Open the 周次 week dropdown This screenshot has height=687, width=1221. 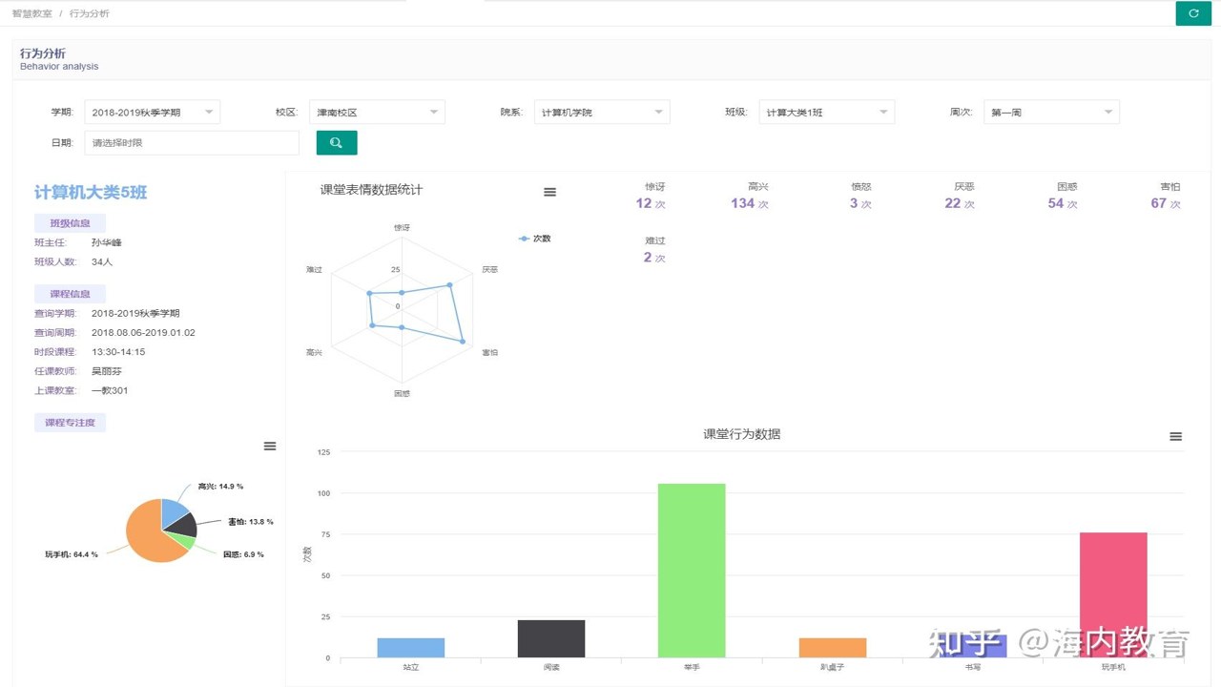(1051, 112)
